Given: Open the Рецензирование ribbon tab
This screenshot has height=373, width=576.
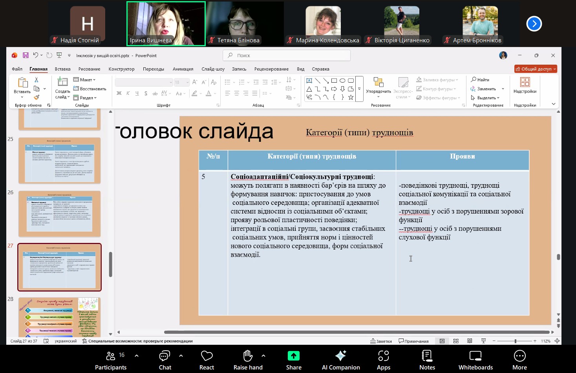Looking at the screenshot, I should click(x=272, y=69).
